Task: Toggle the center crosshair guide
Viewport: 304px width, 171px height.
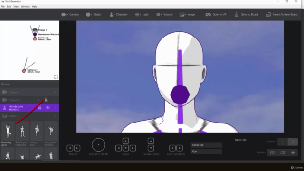Action: pyautogui.click(x=272, y=152)
